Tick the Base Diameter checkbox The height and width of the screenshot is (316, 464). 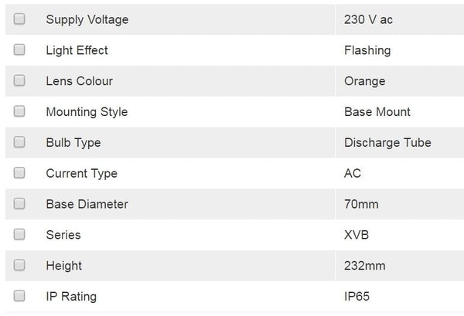click(x=19, y=204)
